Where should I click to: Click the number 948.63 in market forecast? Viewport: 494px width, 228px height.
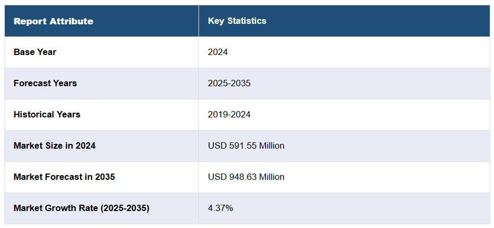[239, 177]
